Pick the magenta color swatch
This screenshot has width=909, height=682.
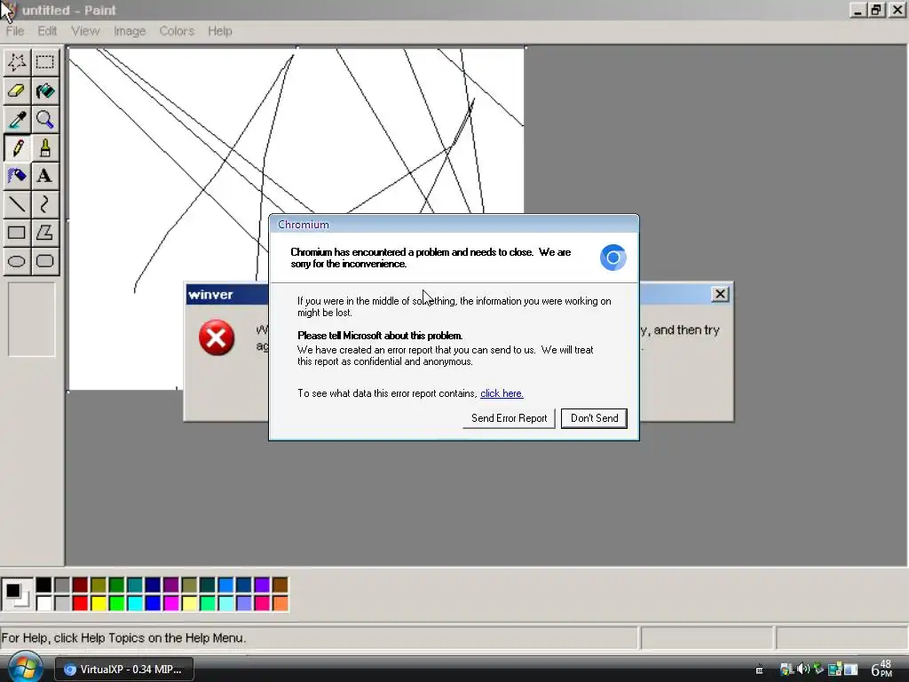[171, 603]
